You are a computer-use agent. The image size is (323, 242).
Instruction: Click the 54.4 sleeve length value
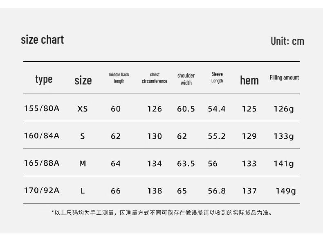[x=217, y=109]
